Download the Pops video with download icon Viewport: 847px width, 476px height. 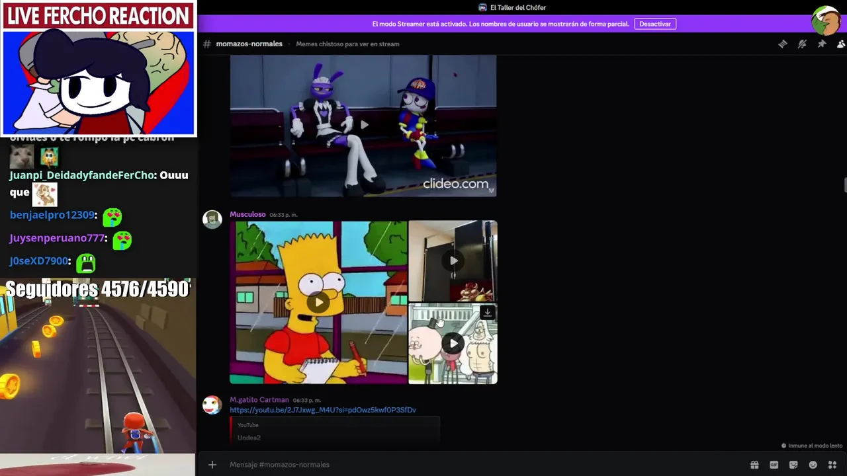click(x=488, y=312)
